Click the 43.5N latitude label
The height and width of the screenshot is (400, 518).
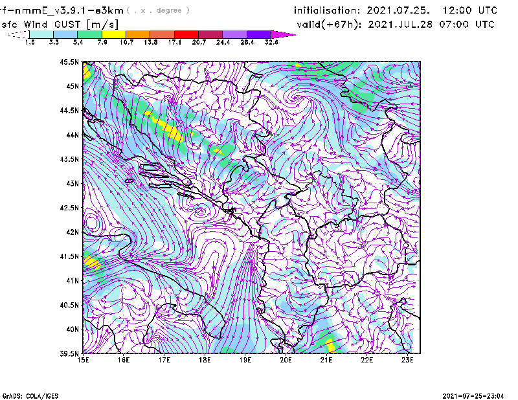click(69, 159)
